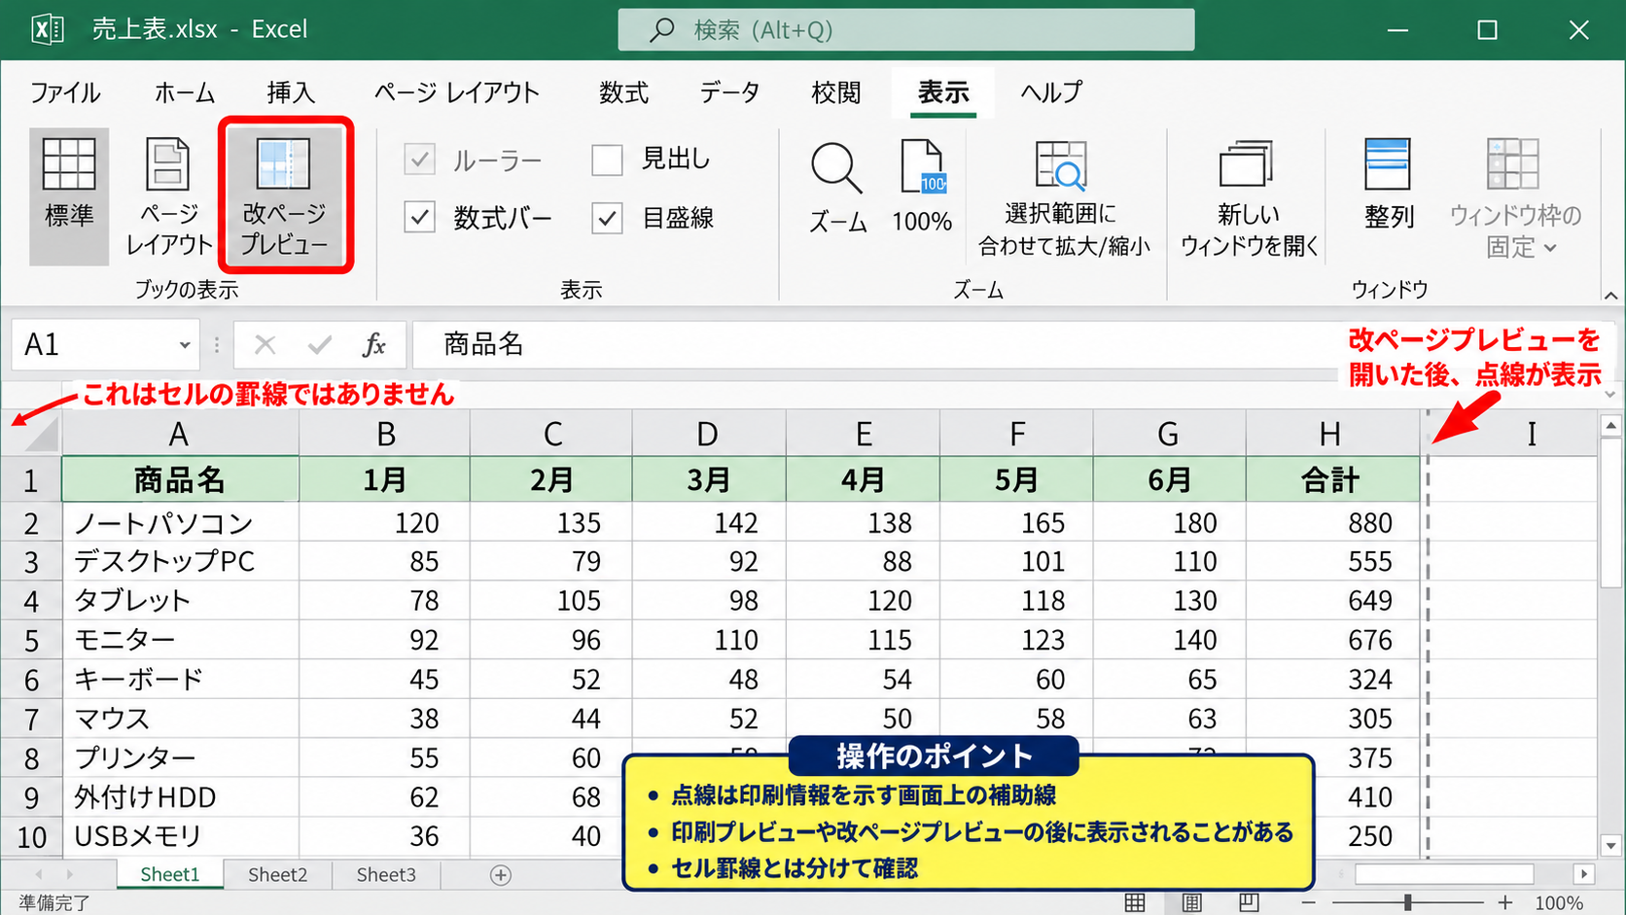Click zoom out minus button
The height and width of the screenshot is (915, 1626).
[x=1309, y=903]
